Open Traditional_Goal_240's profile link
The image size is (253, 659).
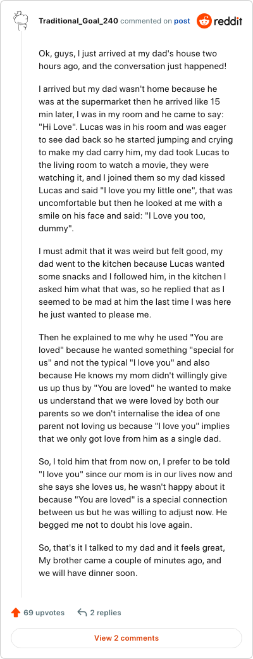point(78,20)
